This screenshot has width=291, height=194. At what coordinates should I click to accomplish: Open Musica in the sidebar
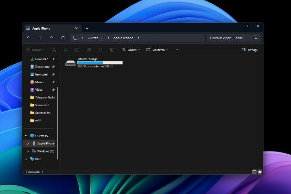40,82
